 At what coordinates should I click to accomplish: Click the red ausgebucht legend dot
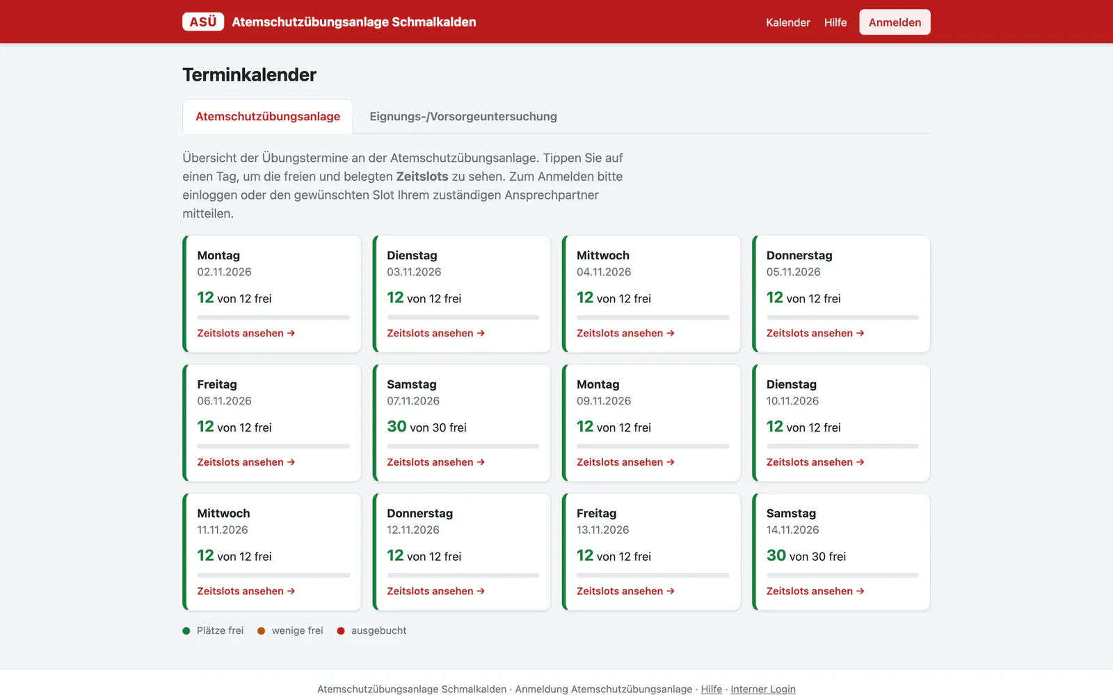(x=341, y=631)
